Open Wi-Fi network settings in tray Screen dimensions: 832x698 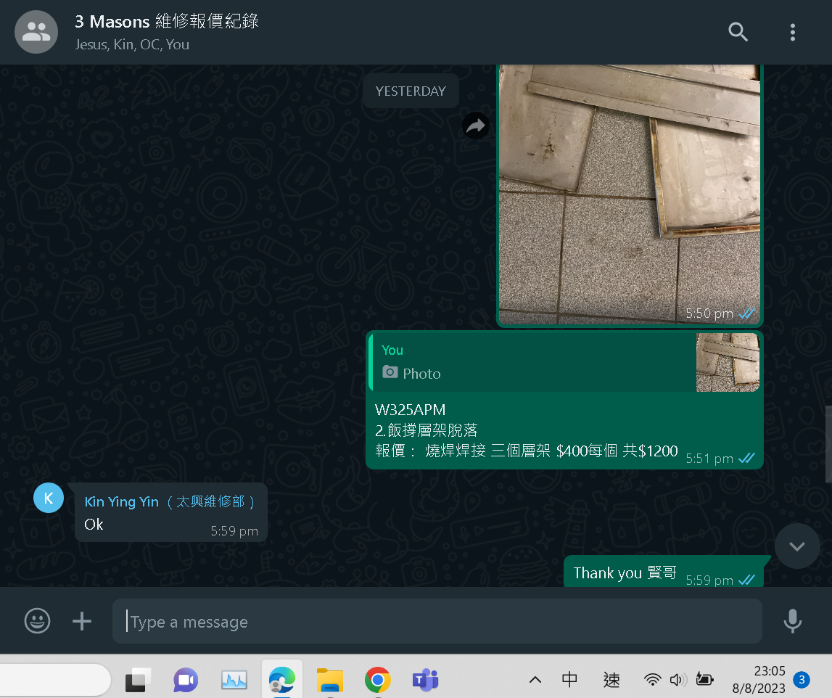[652, 679]
